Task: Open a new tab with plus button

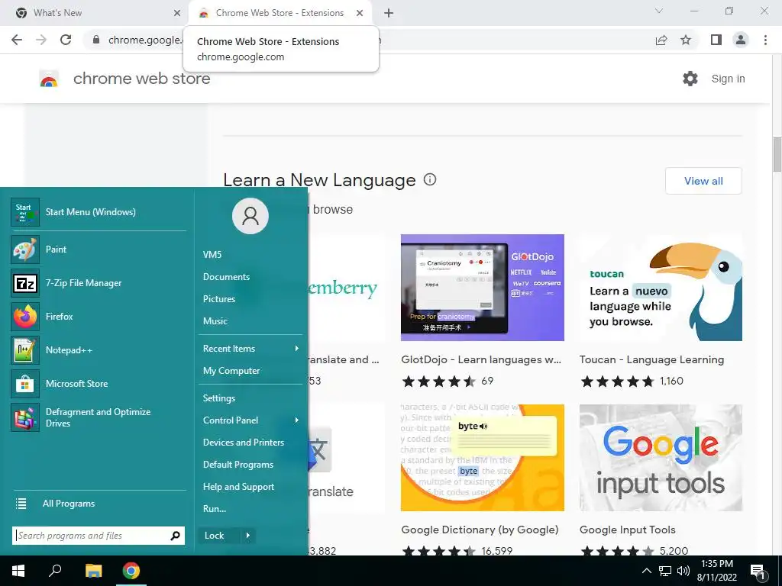Action: pyautogui.click(x=389, y=14)
